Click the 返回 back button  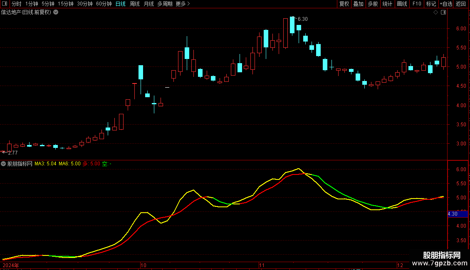(x=461, y=4)
